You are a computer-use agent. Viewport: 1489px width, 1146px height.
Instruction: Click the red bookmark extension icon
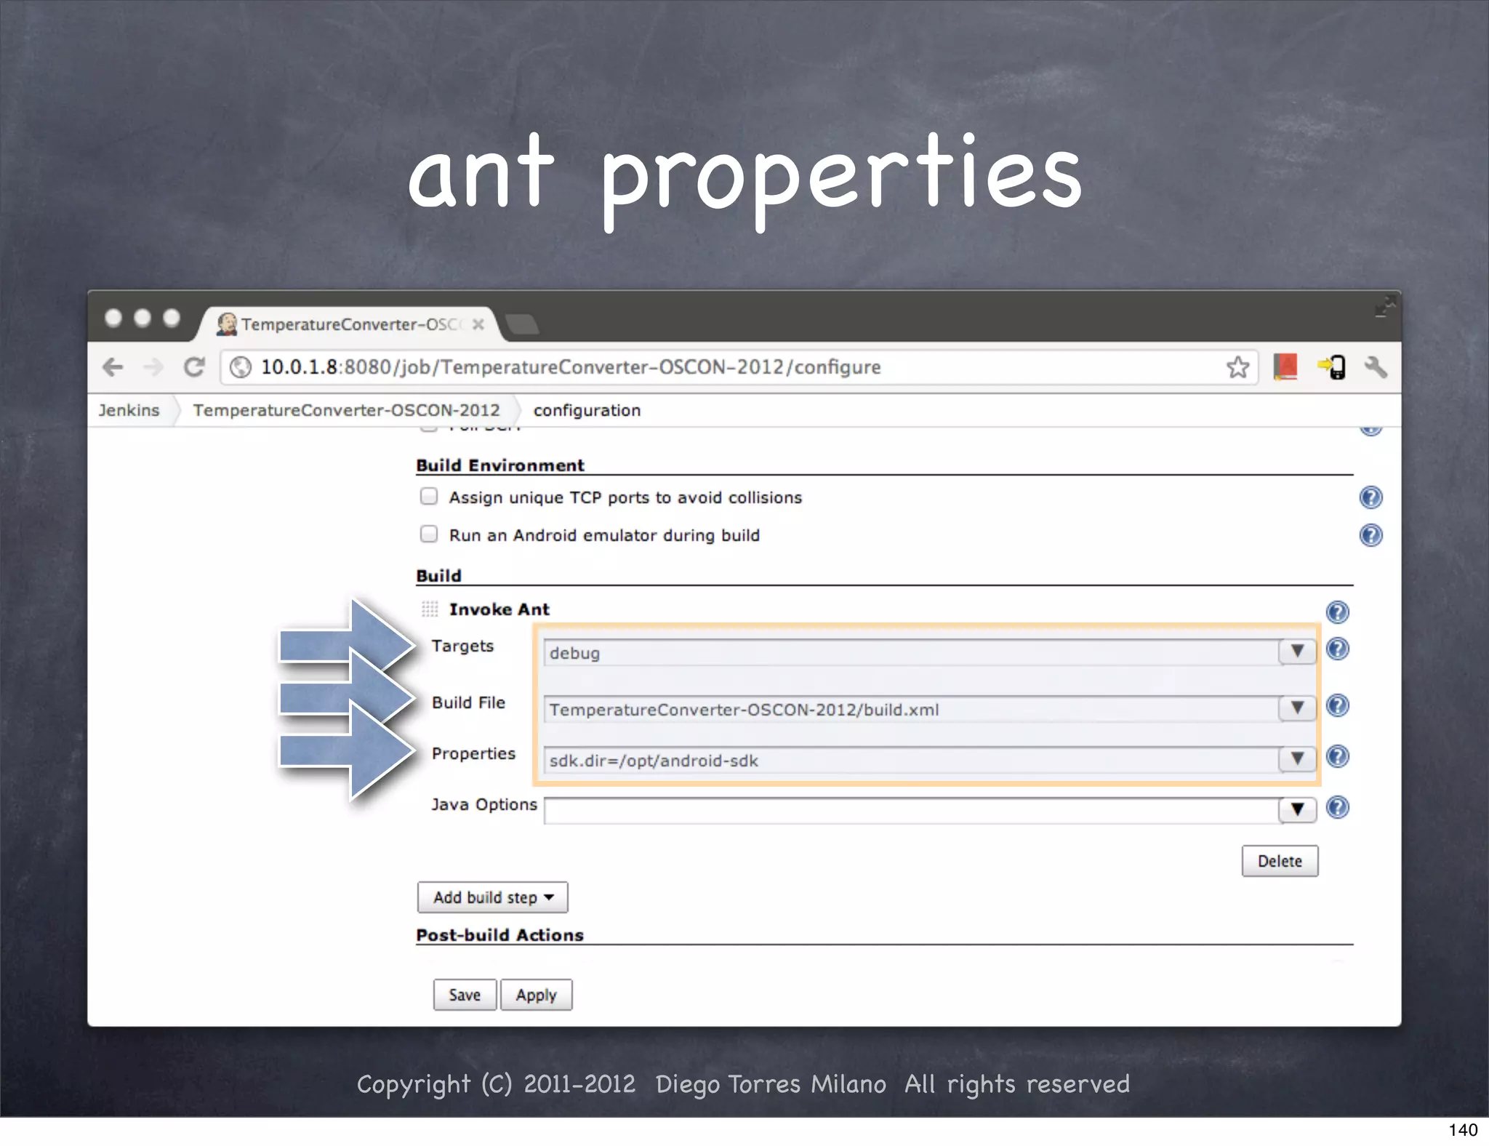click(x=1285, y=367)
